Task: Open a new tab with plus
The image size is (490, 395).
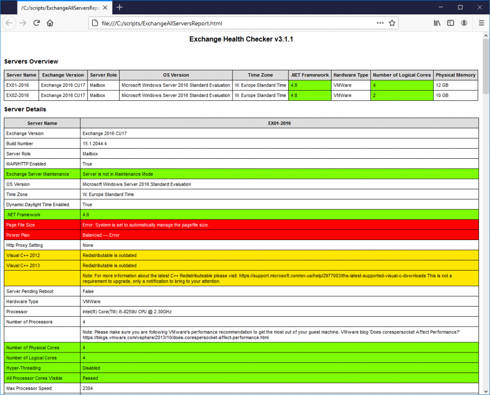Action: pos(119,8)
